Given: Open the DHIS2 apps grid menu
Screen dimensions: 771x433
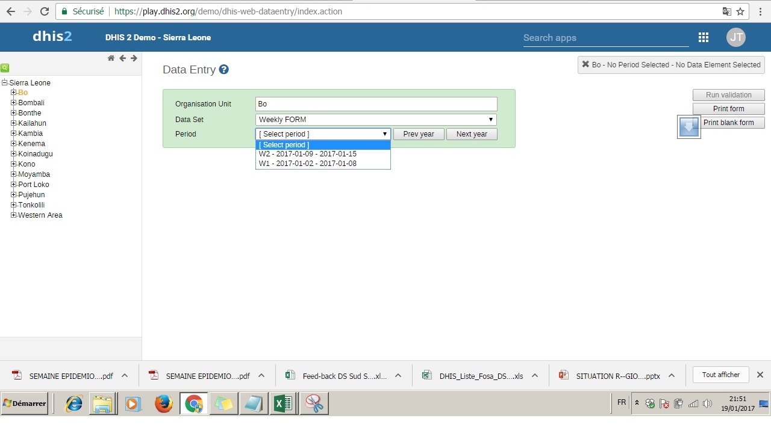Looking at the screenshot, I should tap(703, 37).
